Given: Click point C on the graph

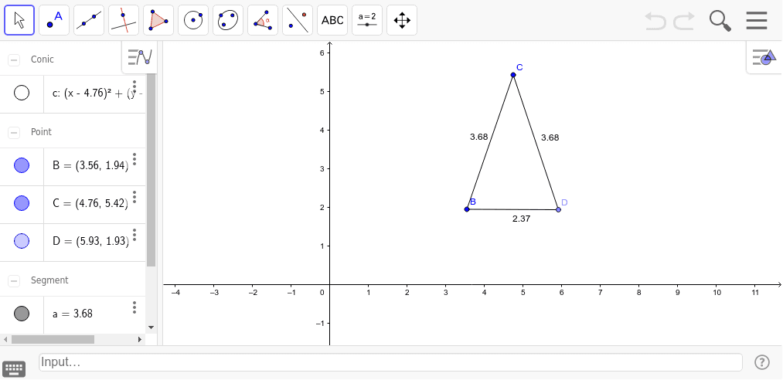Looking at the screenshot, I should click(512, 75).
